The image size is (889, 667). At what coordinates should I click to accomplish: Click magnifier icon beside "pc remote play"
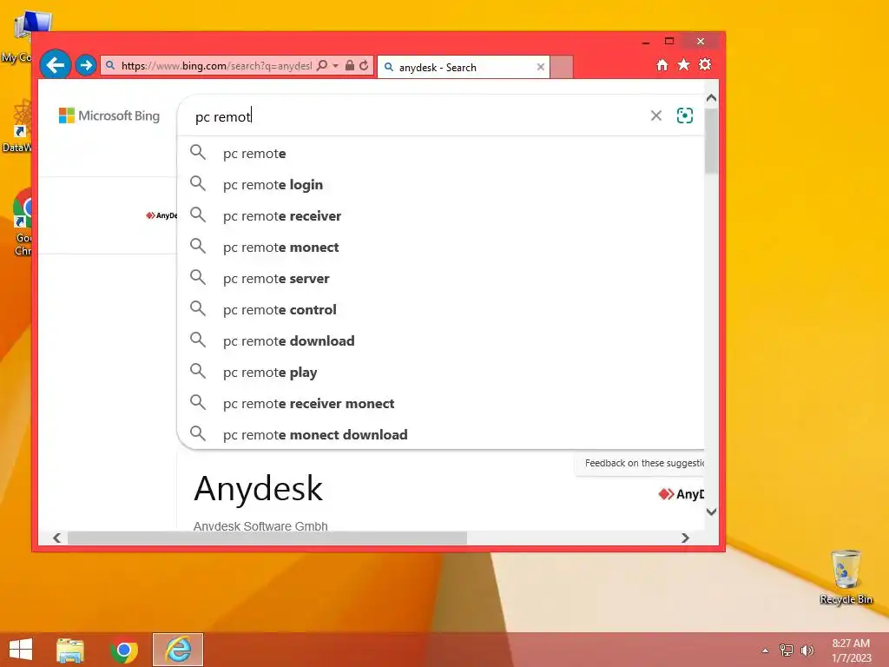coord(198,371)
